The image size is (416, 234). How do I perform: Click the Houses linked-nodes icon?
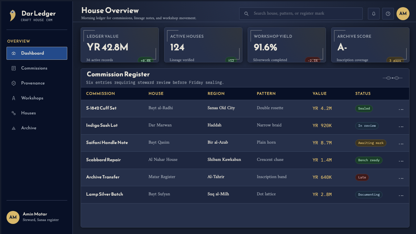pyautogui.click(x=14, y=113)
